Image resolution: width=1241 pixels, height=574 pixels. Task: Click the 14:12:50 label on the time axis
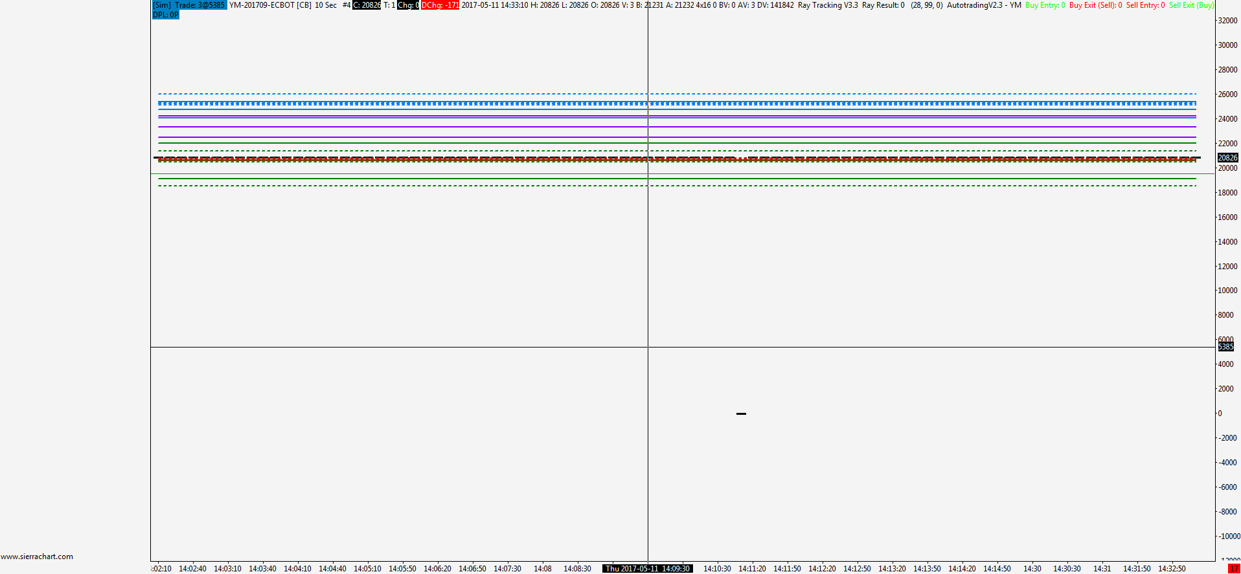(x=857, y=569)
